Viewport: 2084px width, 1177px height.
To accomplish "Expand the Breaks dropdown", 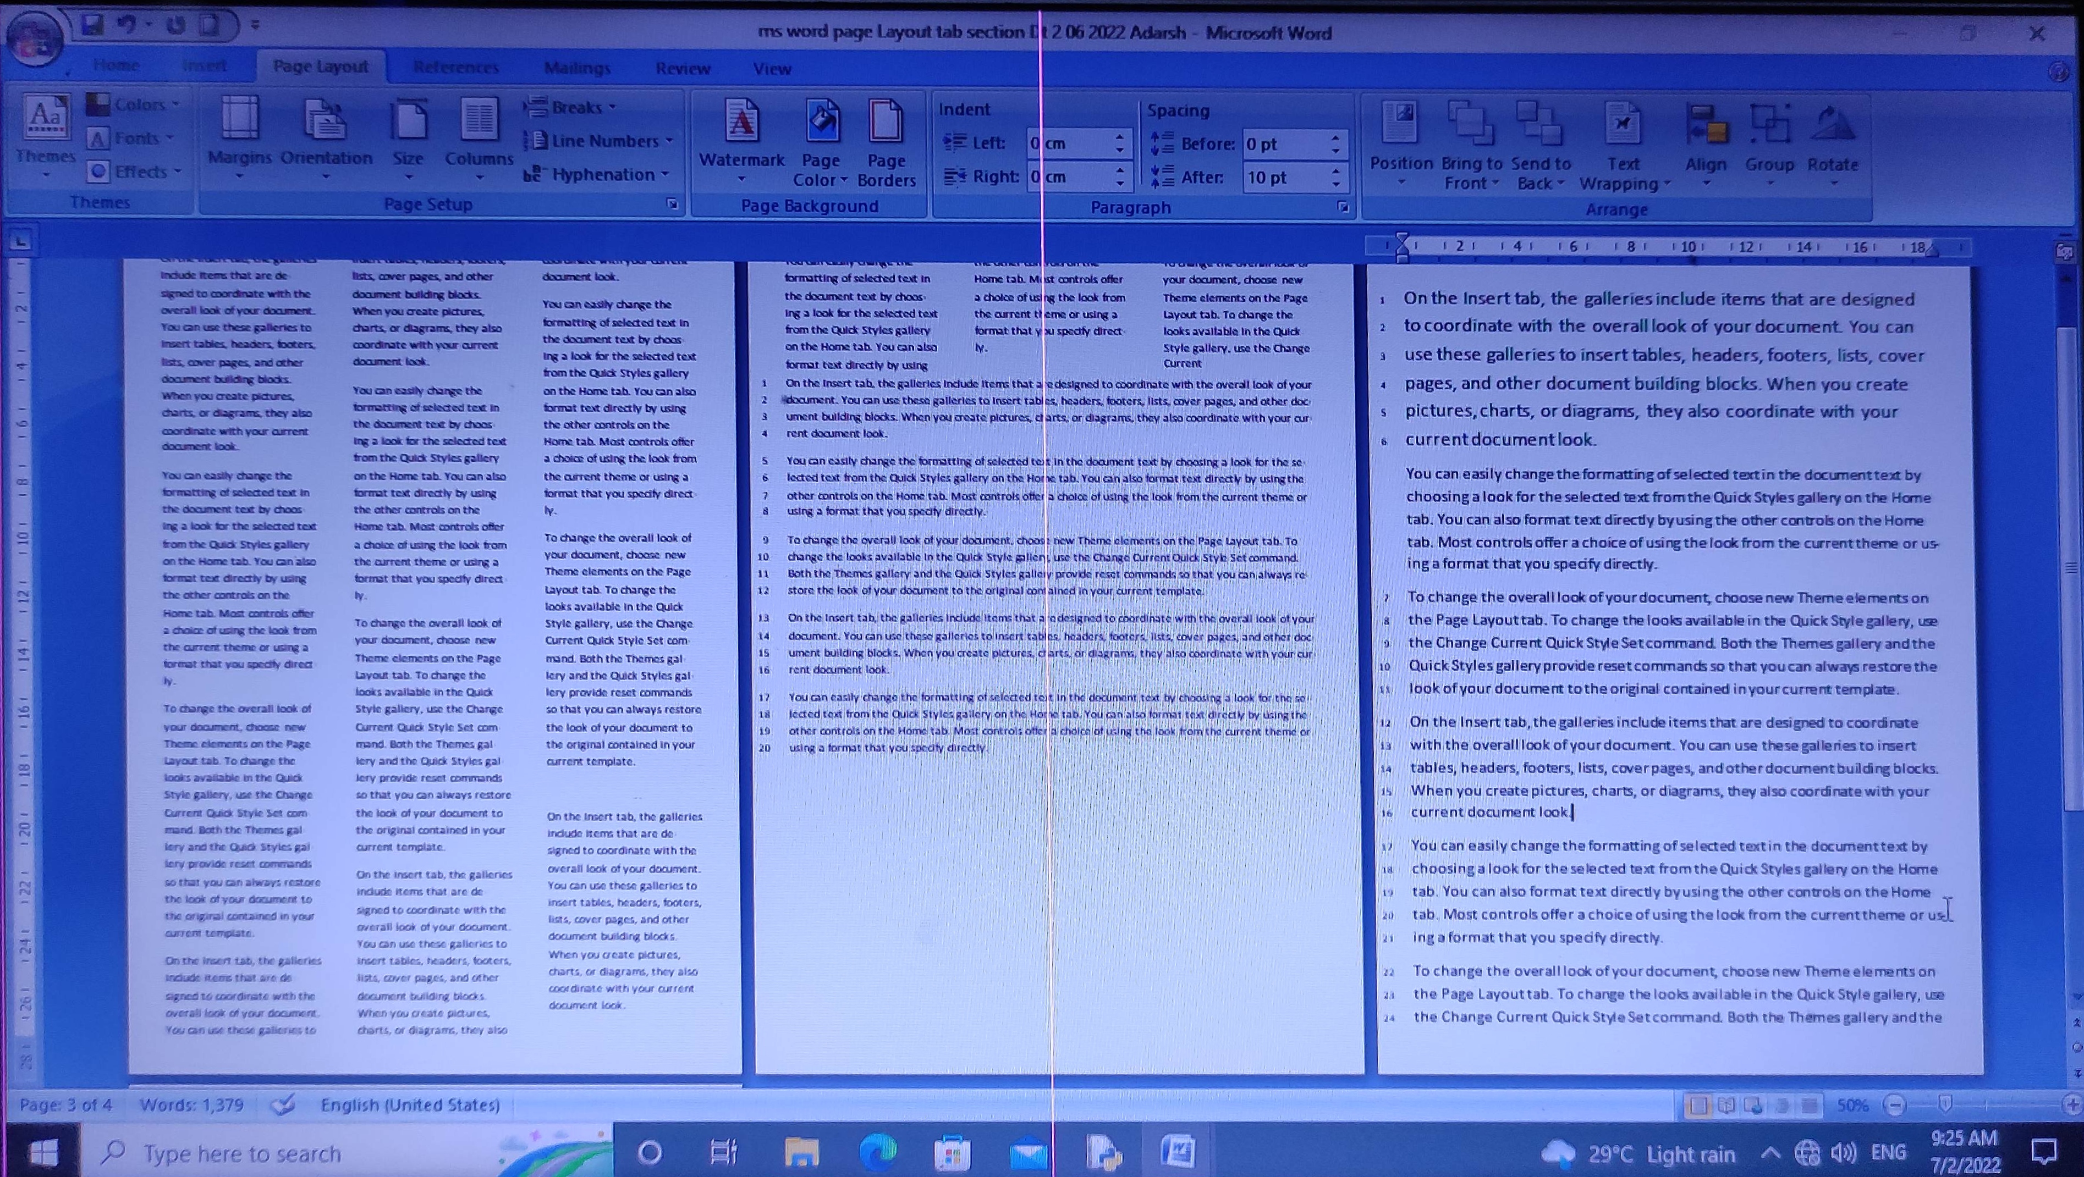I will (x=574, y=107).
